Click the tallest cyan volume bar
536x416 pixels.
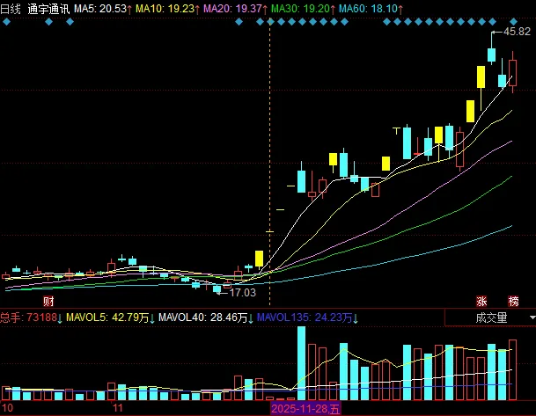[302, 363]
